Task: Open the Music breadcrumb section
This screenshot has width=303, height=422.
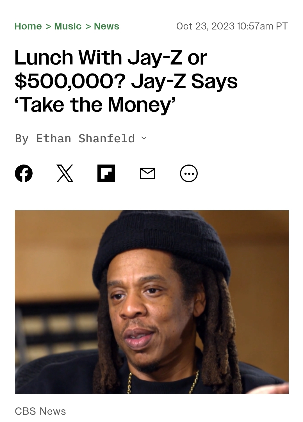Action: (68, 26)
